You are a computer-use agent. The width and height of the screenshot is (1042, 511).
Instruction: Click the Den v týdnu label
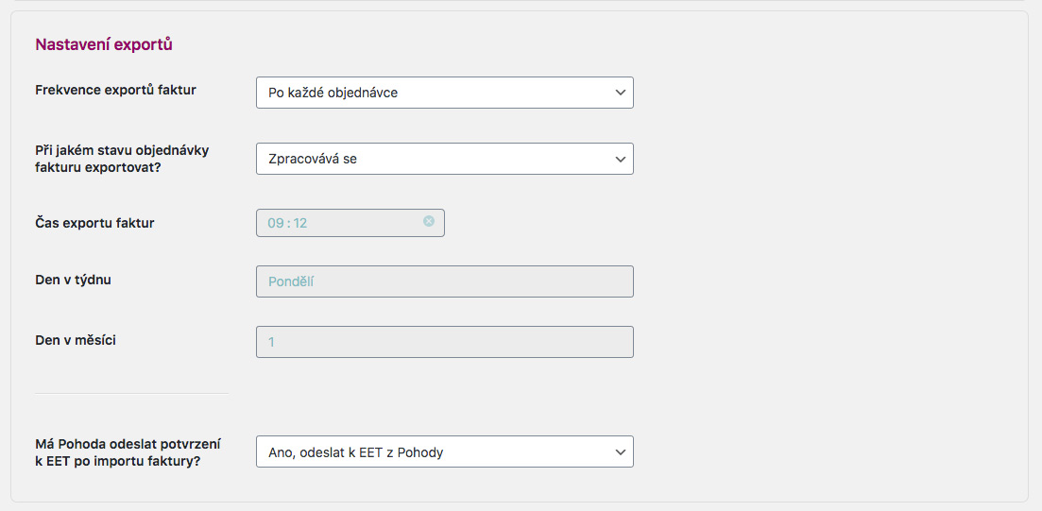[x=73, y=280]
